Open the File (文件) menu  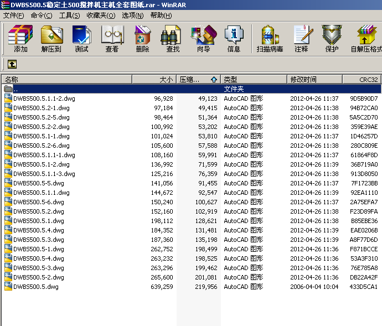pos(14,15)
